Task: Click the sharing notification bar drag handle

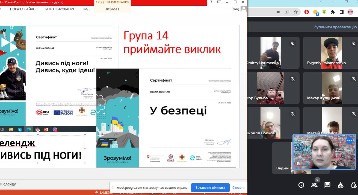Action: click(113, 188)
